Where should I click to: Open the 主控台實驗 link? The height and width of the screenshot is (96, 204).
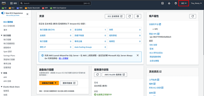coord(154,61)
